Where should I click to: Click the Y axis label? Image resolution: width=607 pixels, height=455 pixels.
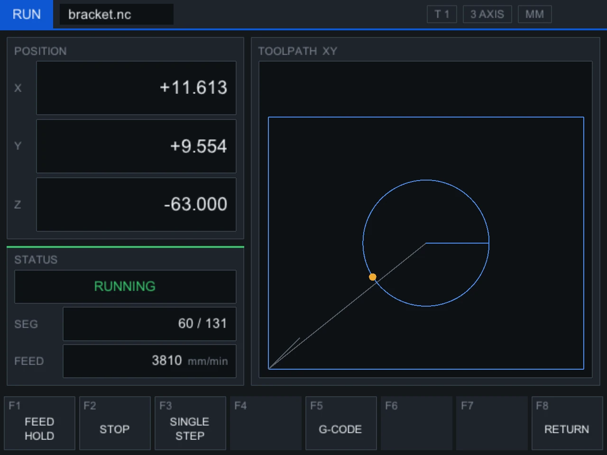(18, 146)
